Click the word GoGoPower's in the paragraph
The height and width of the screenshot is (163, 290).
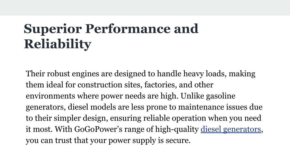(98, 129)
